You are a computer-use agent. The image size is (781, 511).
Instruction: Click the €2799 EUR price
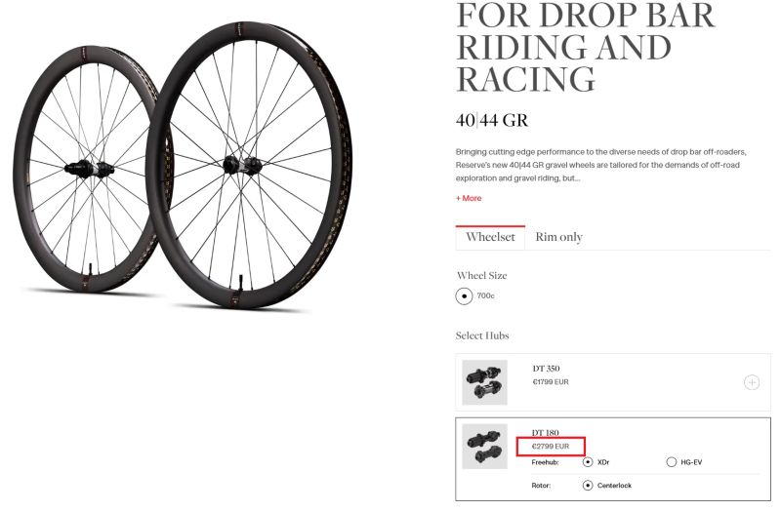point(551,447)
